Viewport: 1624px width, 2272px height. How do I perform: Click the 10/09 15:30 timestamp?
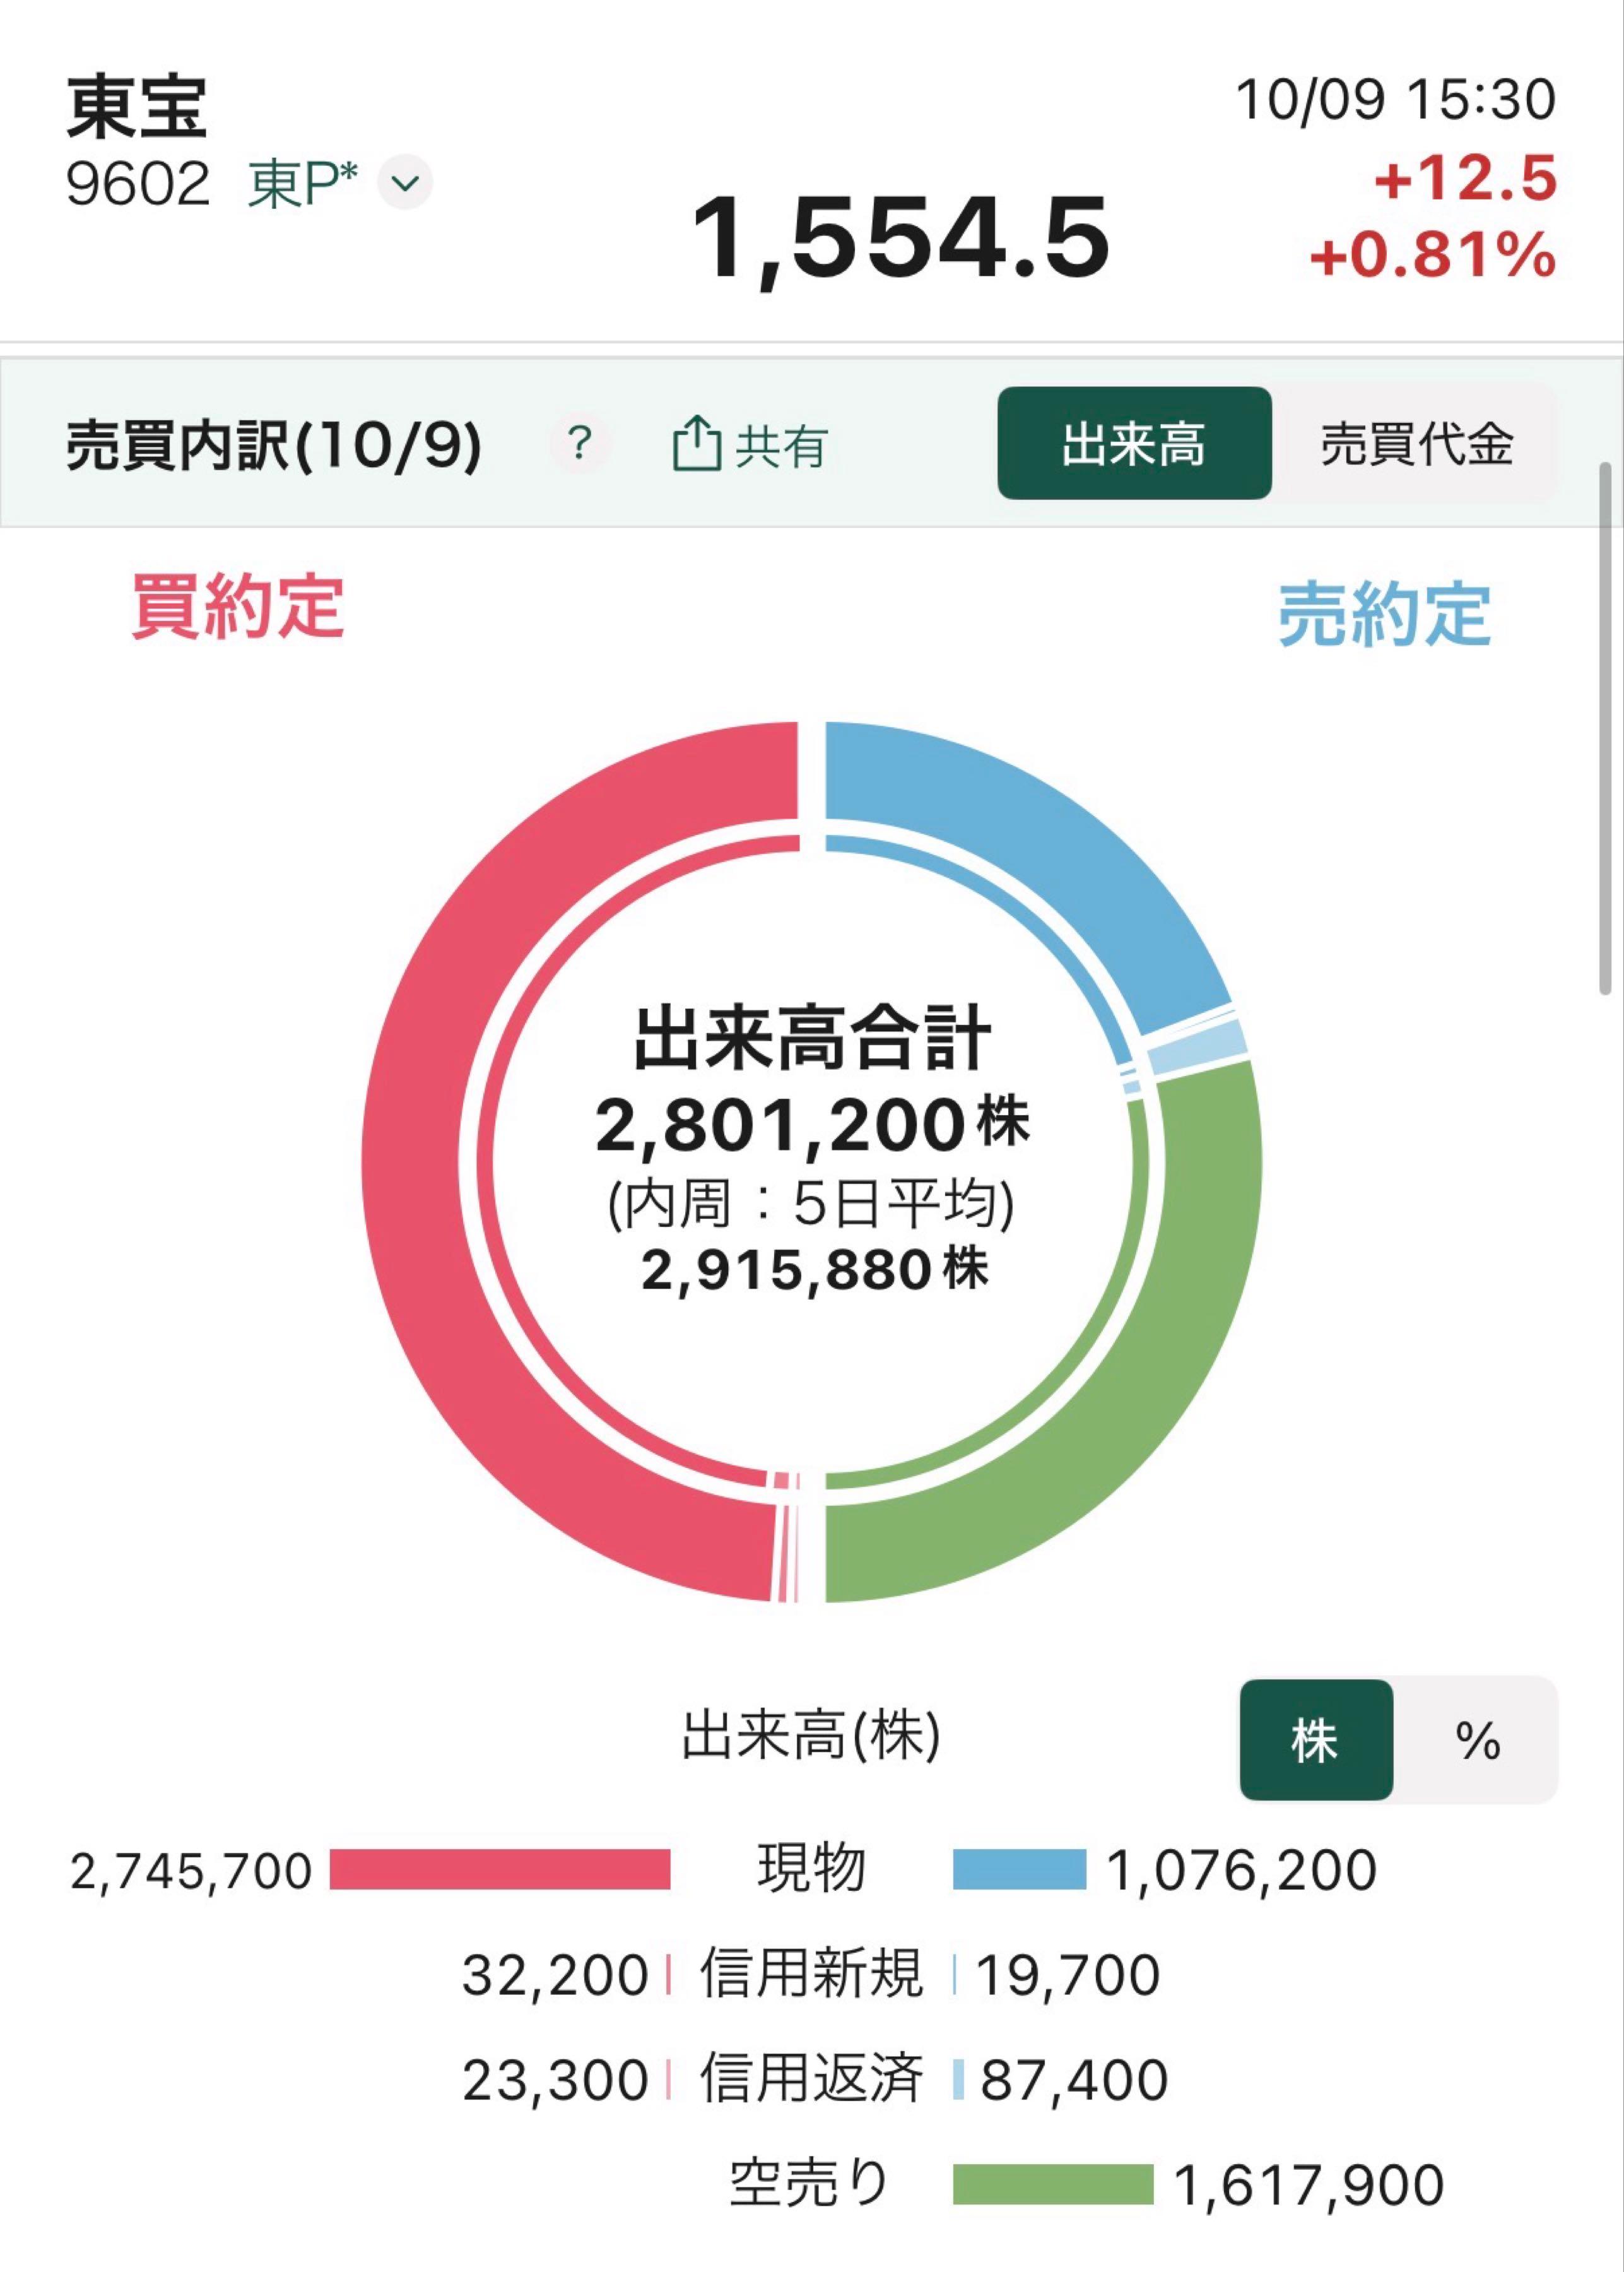point(1396,100)
